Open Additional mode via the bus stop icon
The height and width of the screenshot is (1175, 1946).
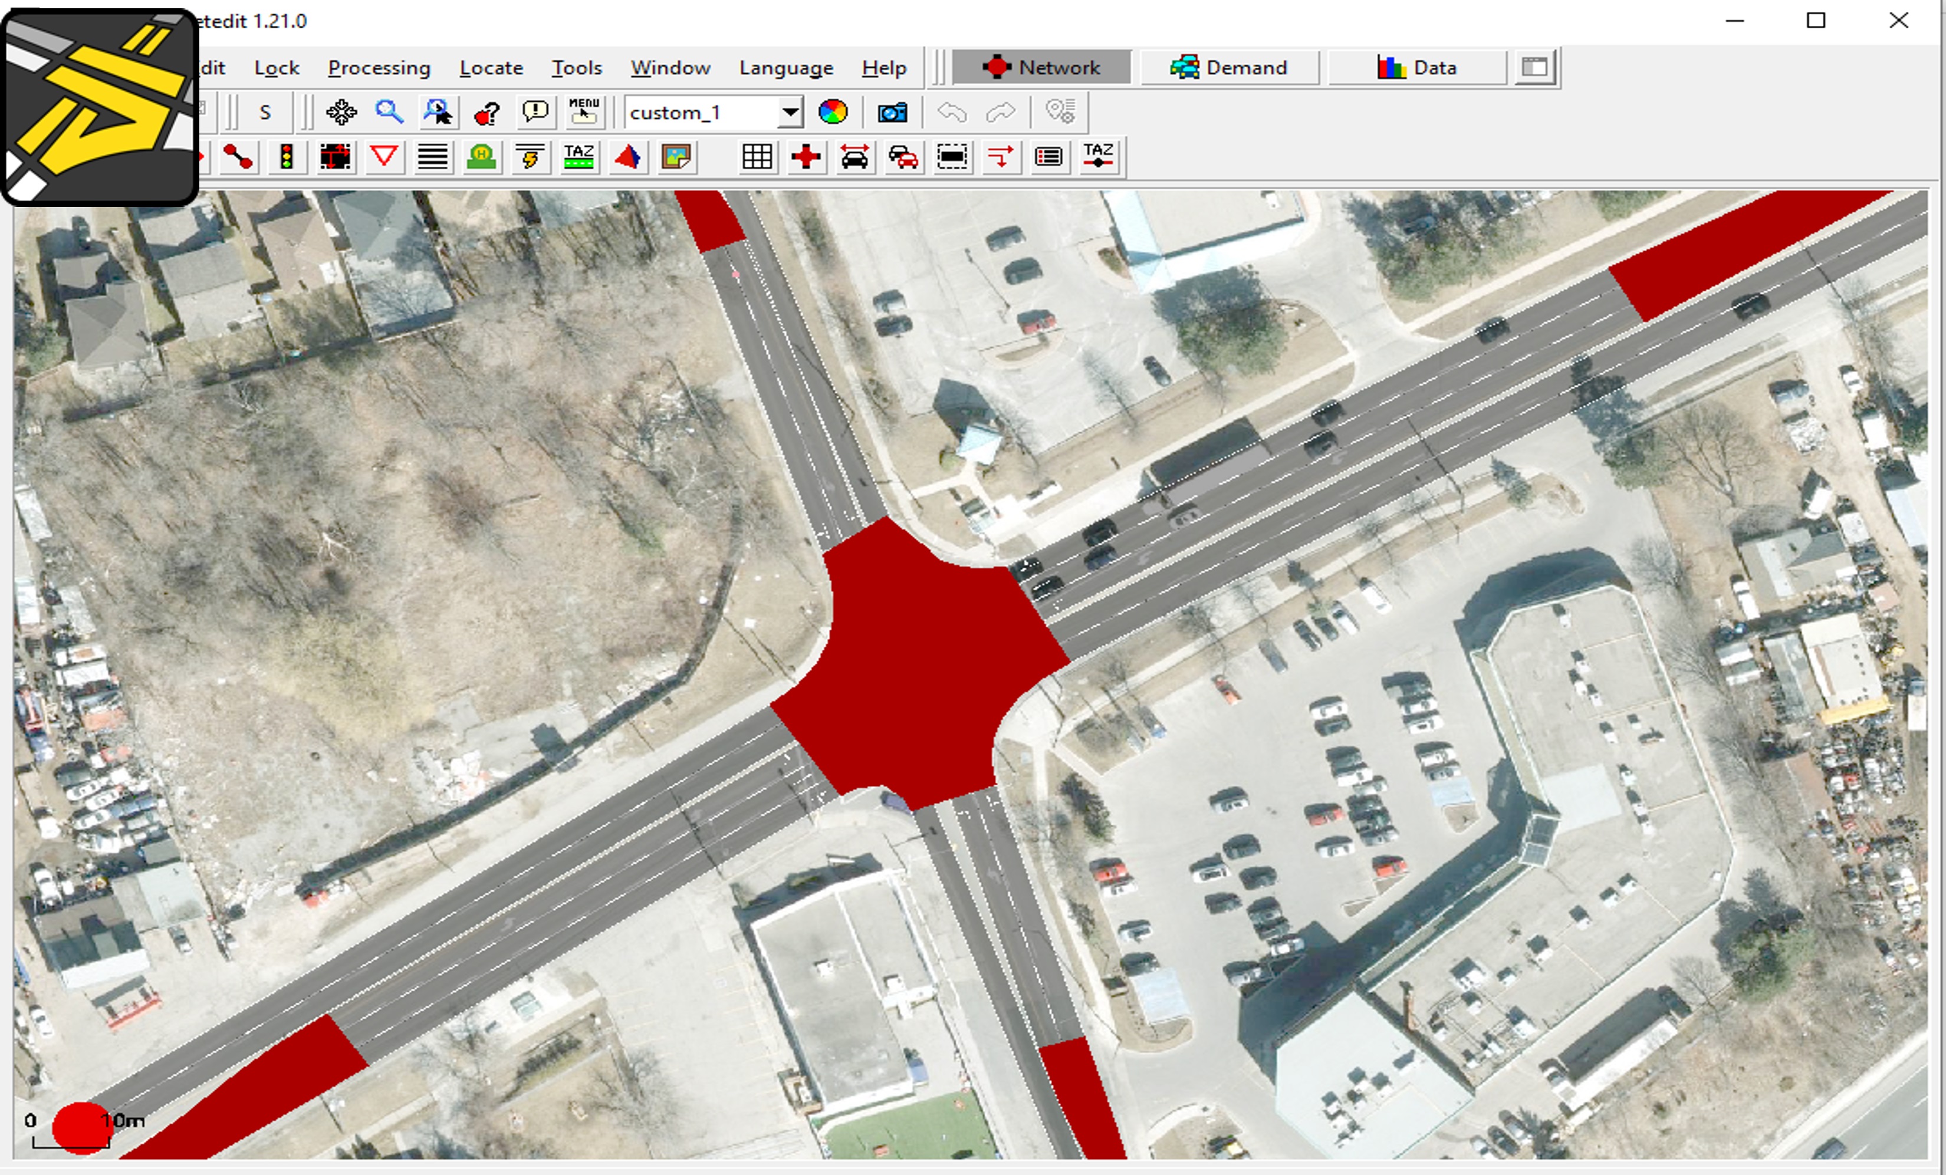point(482,157)
